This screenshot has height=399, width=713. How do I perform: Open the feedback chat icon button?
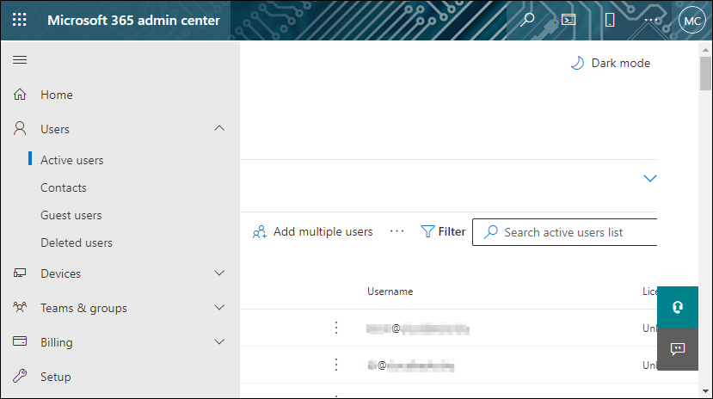click(678, 348)
